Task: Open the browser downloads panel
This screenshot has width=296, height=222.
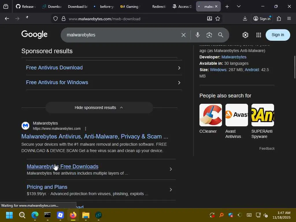Action: tap(245, 18)
